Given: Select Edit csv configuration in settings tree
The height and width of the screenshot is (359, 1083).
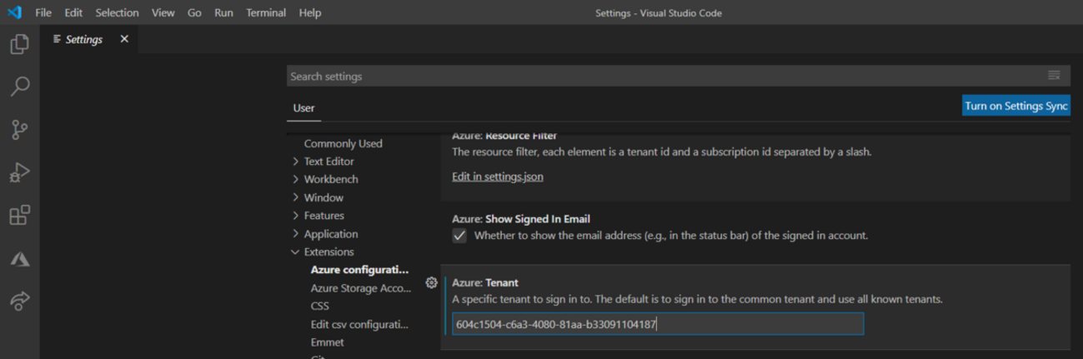Looking at the screenshot, I should [359, 324].
